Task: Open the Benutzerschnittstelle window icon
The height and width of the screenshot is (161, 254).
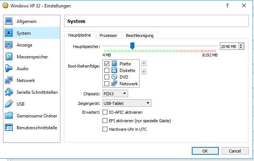Action: 9,127
